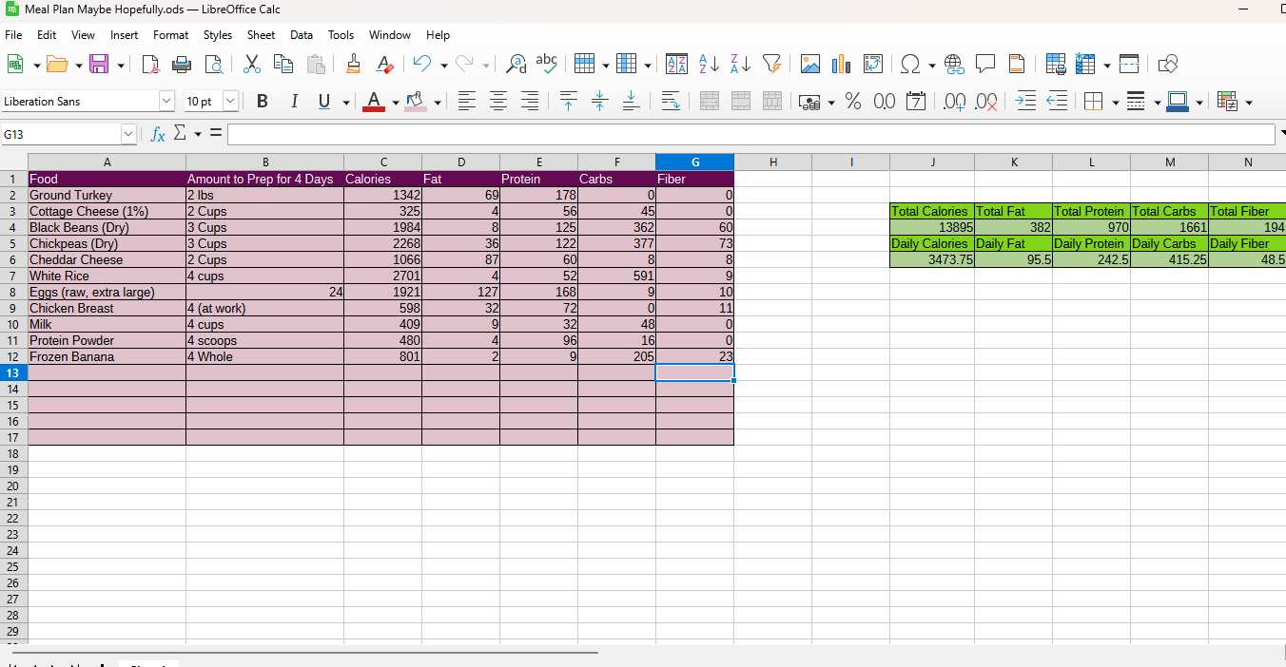Align cell text right
Screen dimensions: 1286x667
tap(530, 101)
